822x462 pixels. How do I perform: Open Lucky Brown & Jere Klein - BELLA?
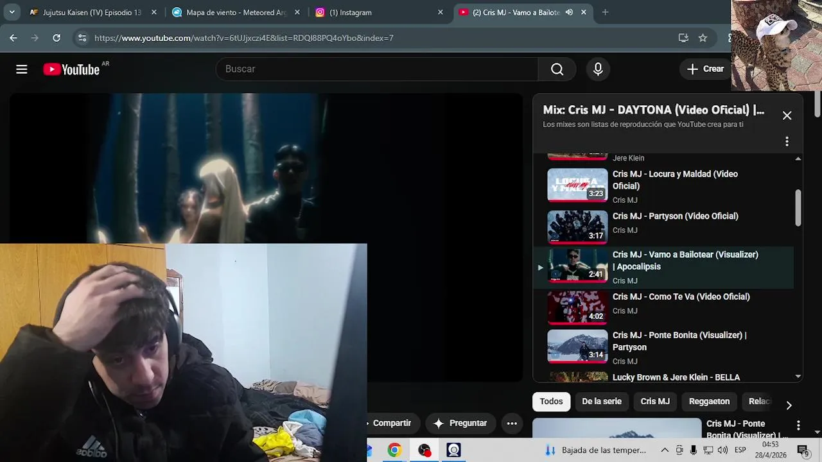pyautogui.click(x=676, y=377)
